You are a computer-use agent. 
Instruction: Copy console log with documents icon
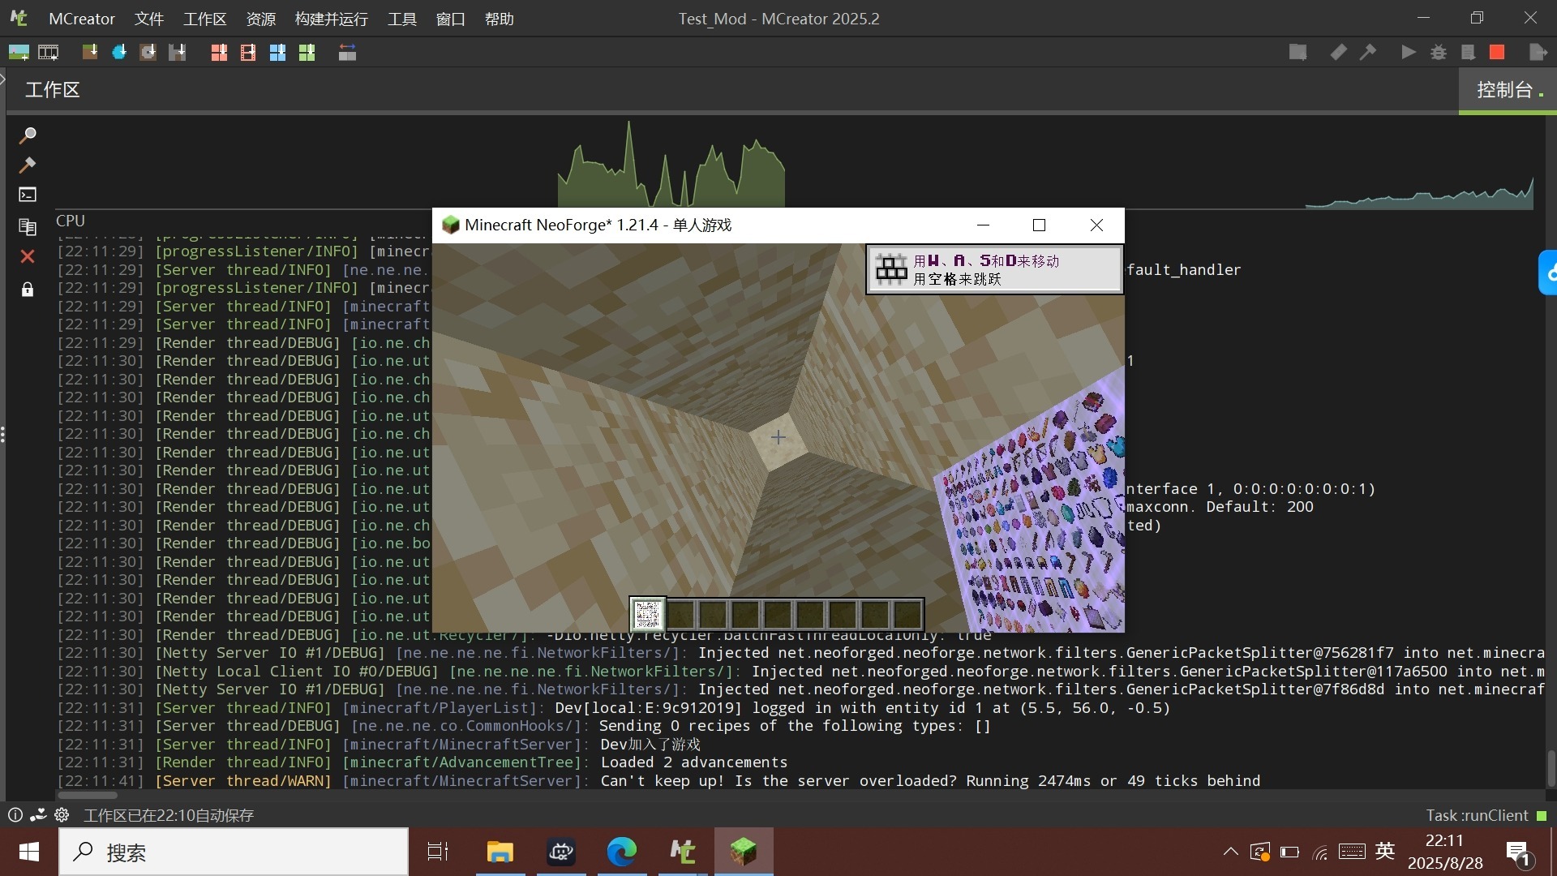point(28,226)
